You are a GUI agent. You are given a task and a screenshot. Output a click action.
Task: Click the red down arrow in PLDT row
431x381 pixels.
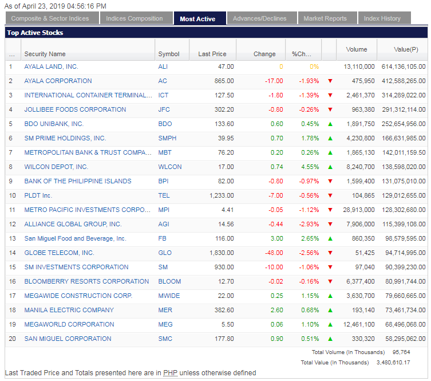point(330,195)
